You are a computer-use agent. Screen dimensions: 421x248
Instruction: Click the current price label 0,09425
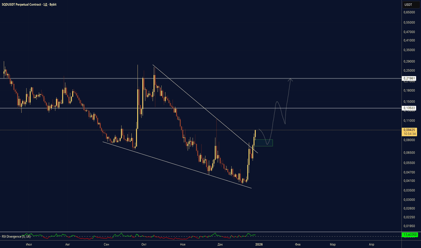(x=409, y=130)
